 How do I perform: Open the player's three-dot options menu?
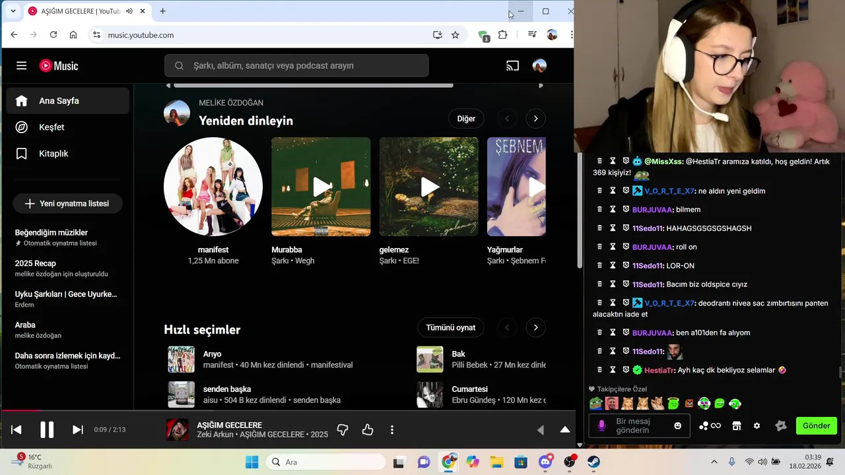[x=392, y=429]
